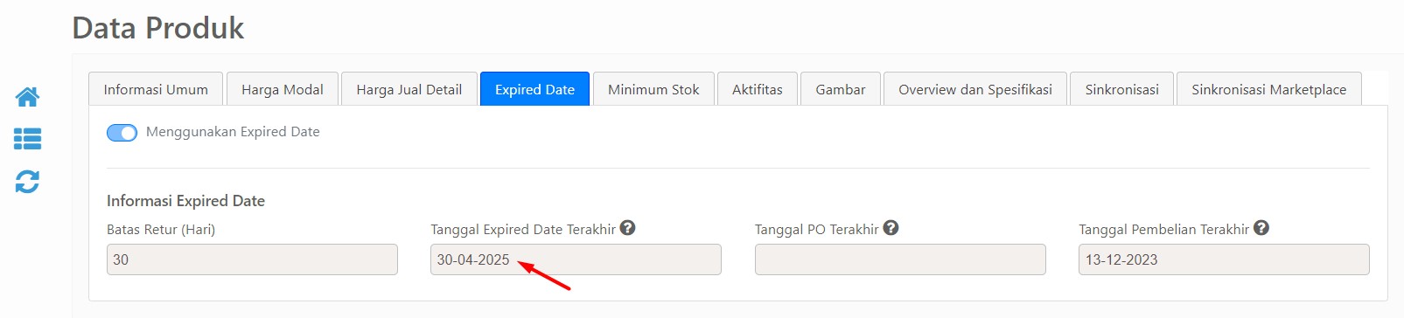Click the refresh sync icon in sidebar
This screenshot has height=318, width=1404.
(x=27, y=182)
